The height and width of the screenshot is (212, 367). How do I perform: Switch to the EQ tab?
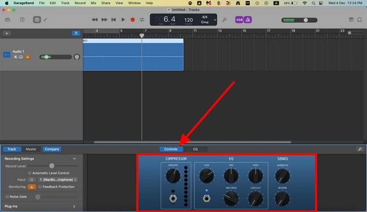click(195, 149)
